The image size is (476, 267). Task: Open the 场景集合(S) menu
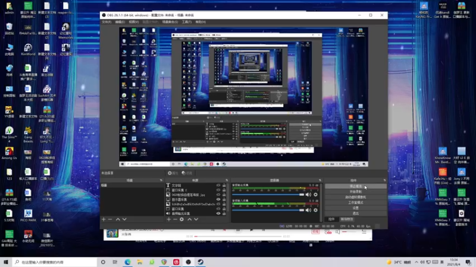point(170,22)
